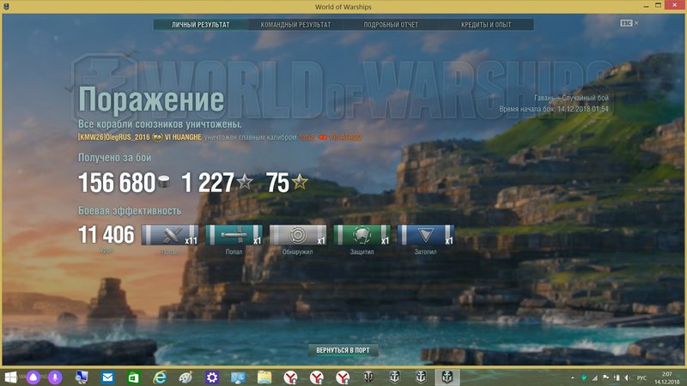Click the VI HUANGHE ship name
This screenshot has height=386, width=687.
coord(183,137)
